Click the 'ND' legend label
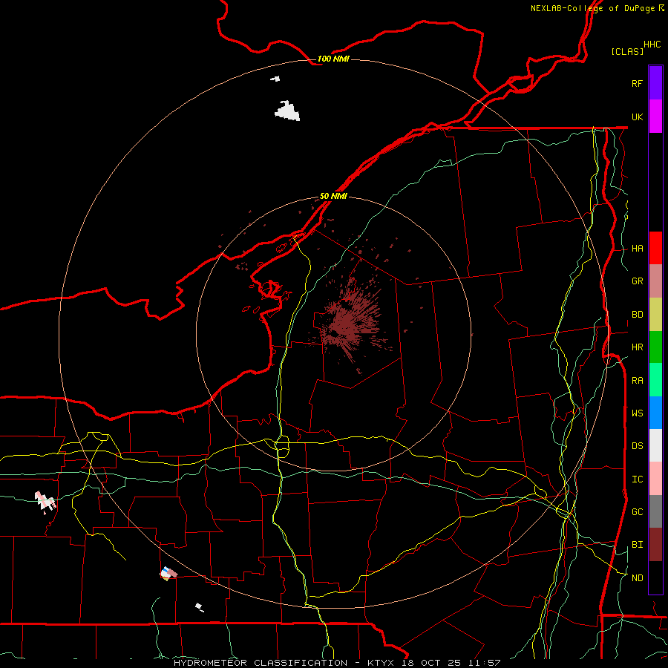The height and width of the screenshot is (668, 668). 638,578
